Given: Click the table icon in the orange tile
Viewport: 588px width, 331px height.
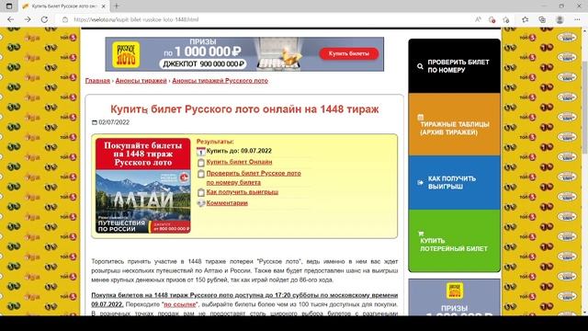Looking at the screenshot, I should [421, 117].
